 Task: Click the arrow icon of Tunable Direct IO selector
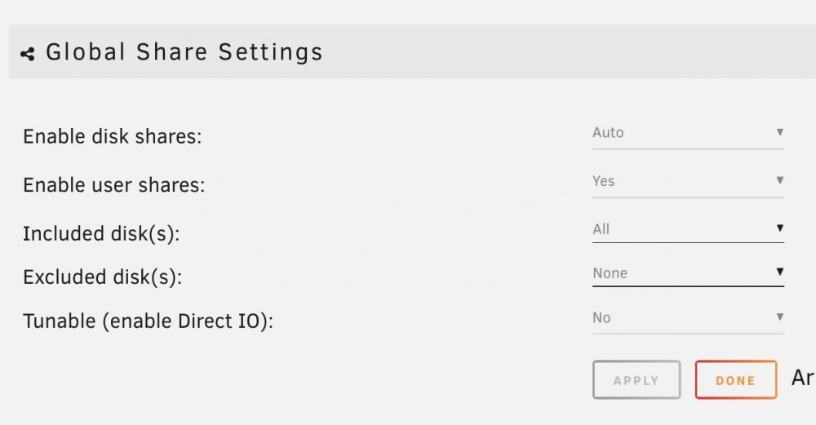pos(779,317)
